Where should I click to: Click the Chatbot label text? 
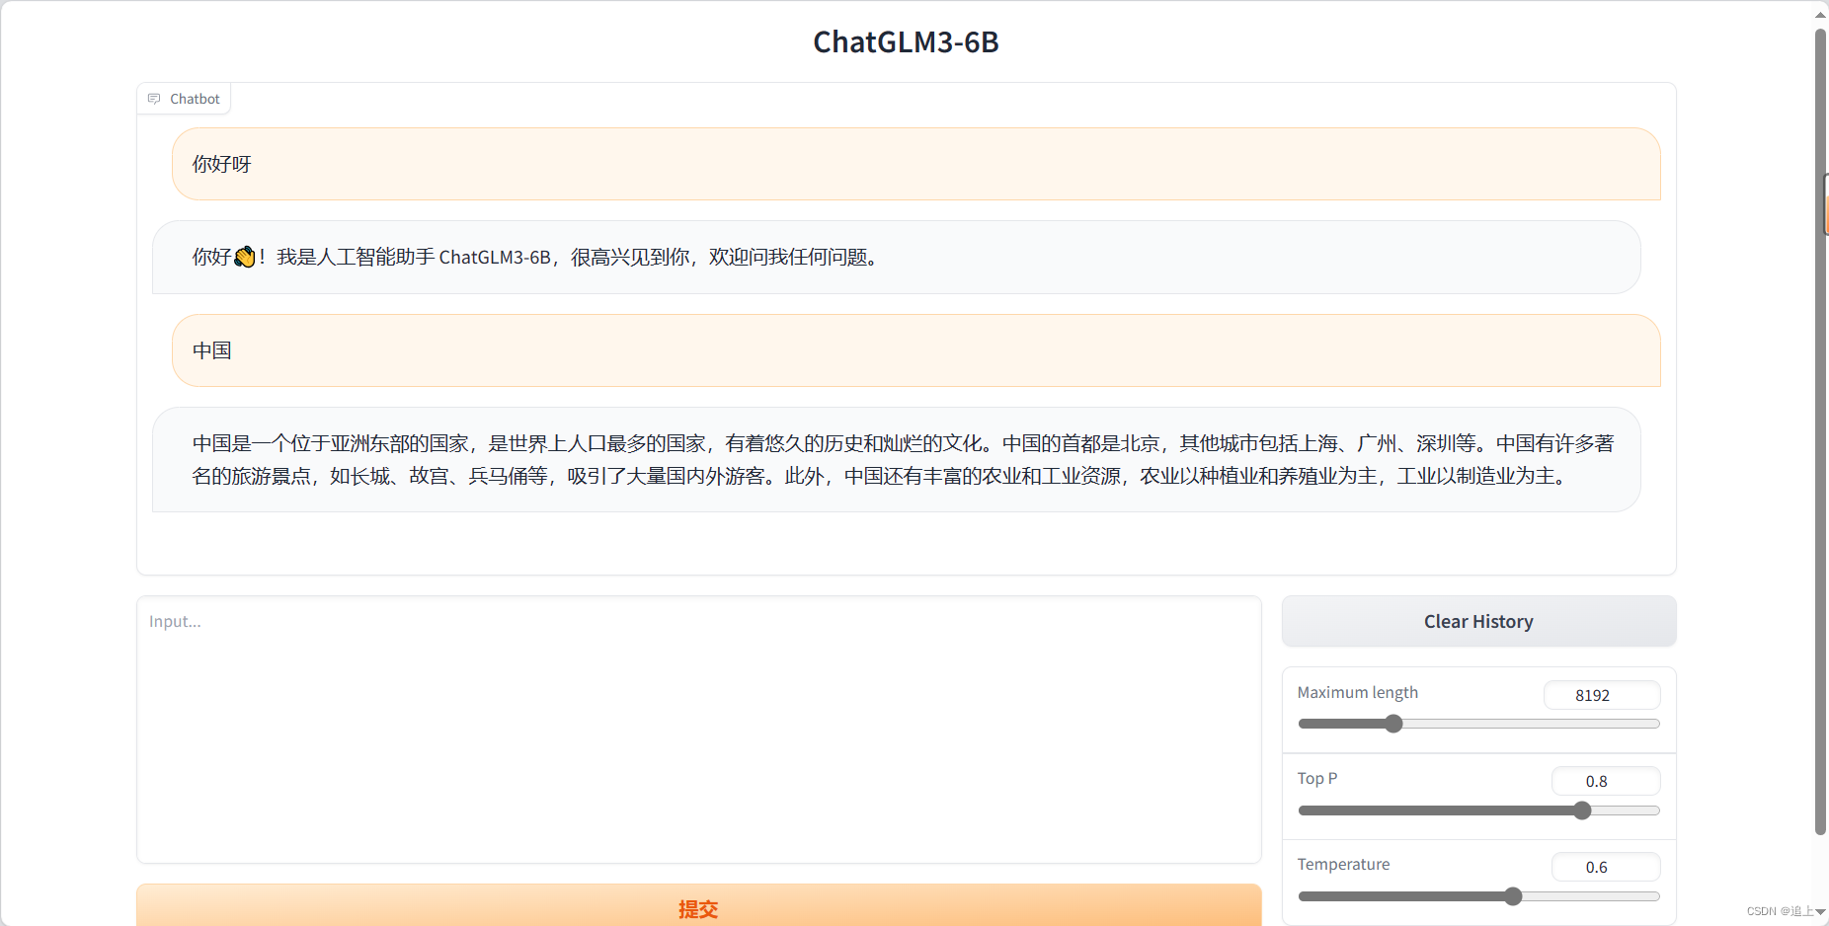click(x=195, y=99)
